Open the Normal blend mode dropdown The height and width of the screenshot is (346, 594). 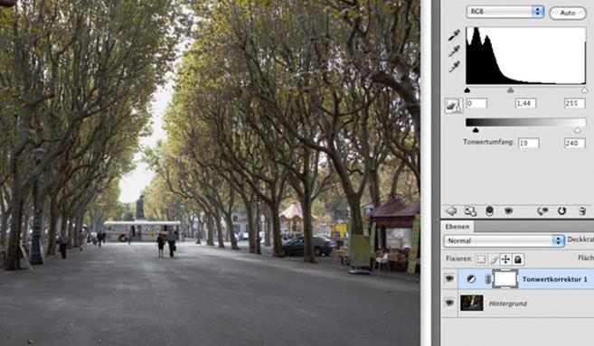(x=504, y=241)
